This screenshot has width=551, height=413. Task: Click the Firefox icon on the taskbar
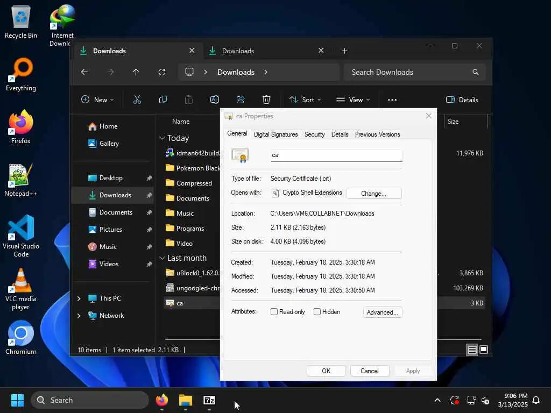pyautogui.click(x=162, y=400)
